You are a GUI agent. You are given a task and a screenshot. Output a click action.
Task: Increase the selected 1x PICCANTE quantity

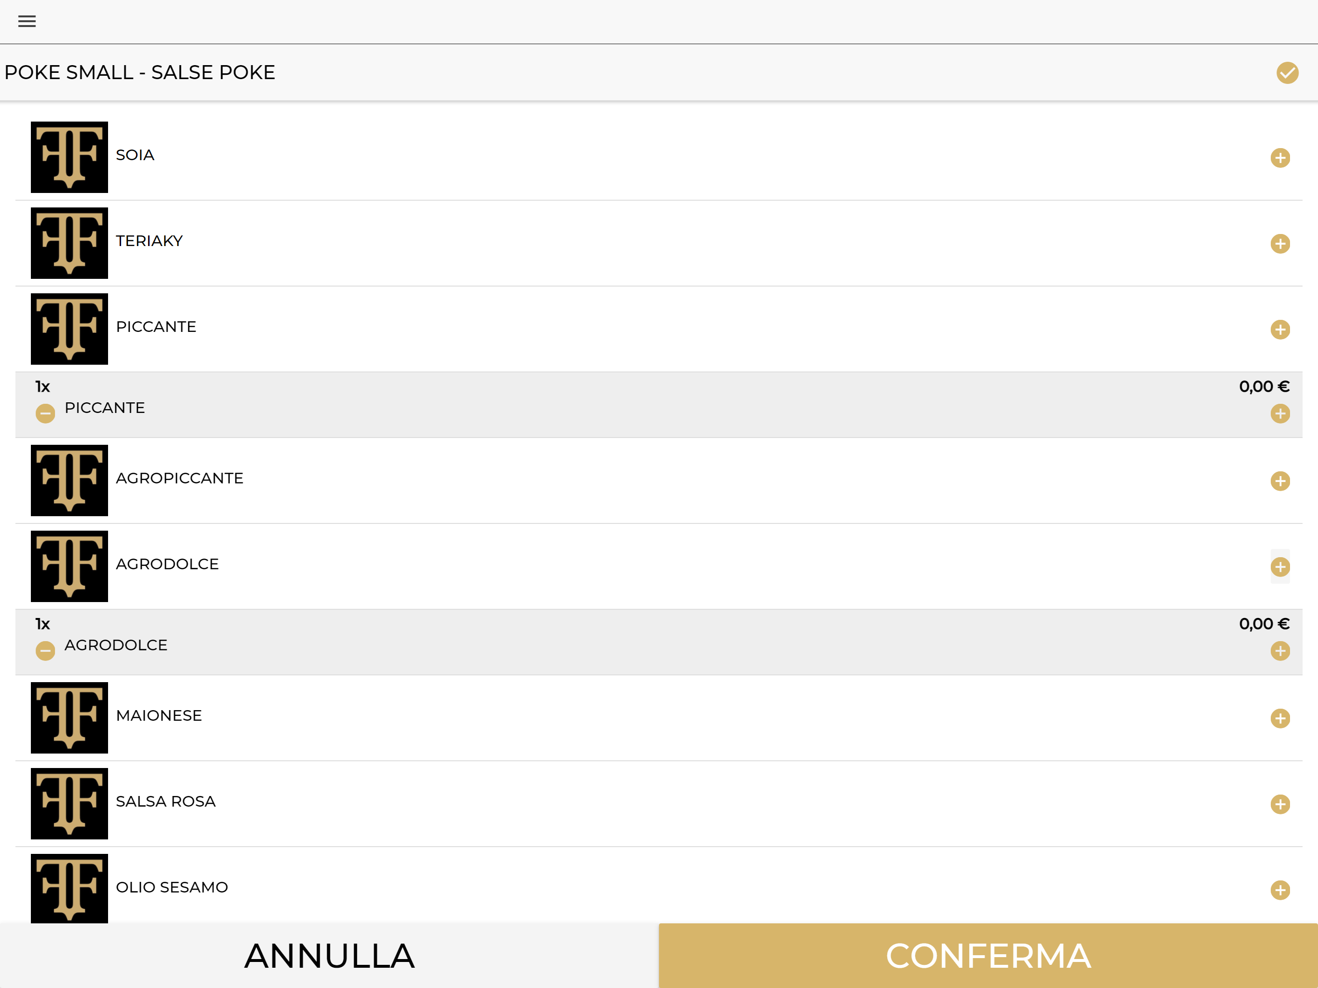tap(1280, 413)
